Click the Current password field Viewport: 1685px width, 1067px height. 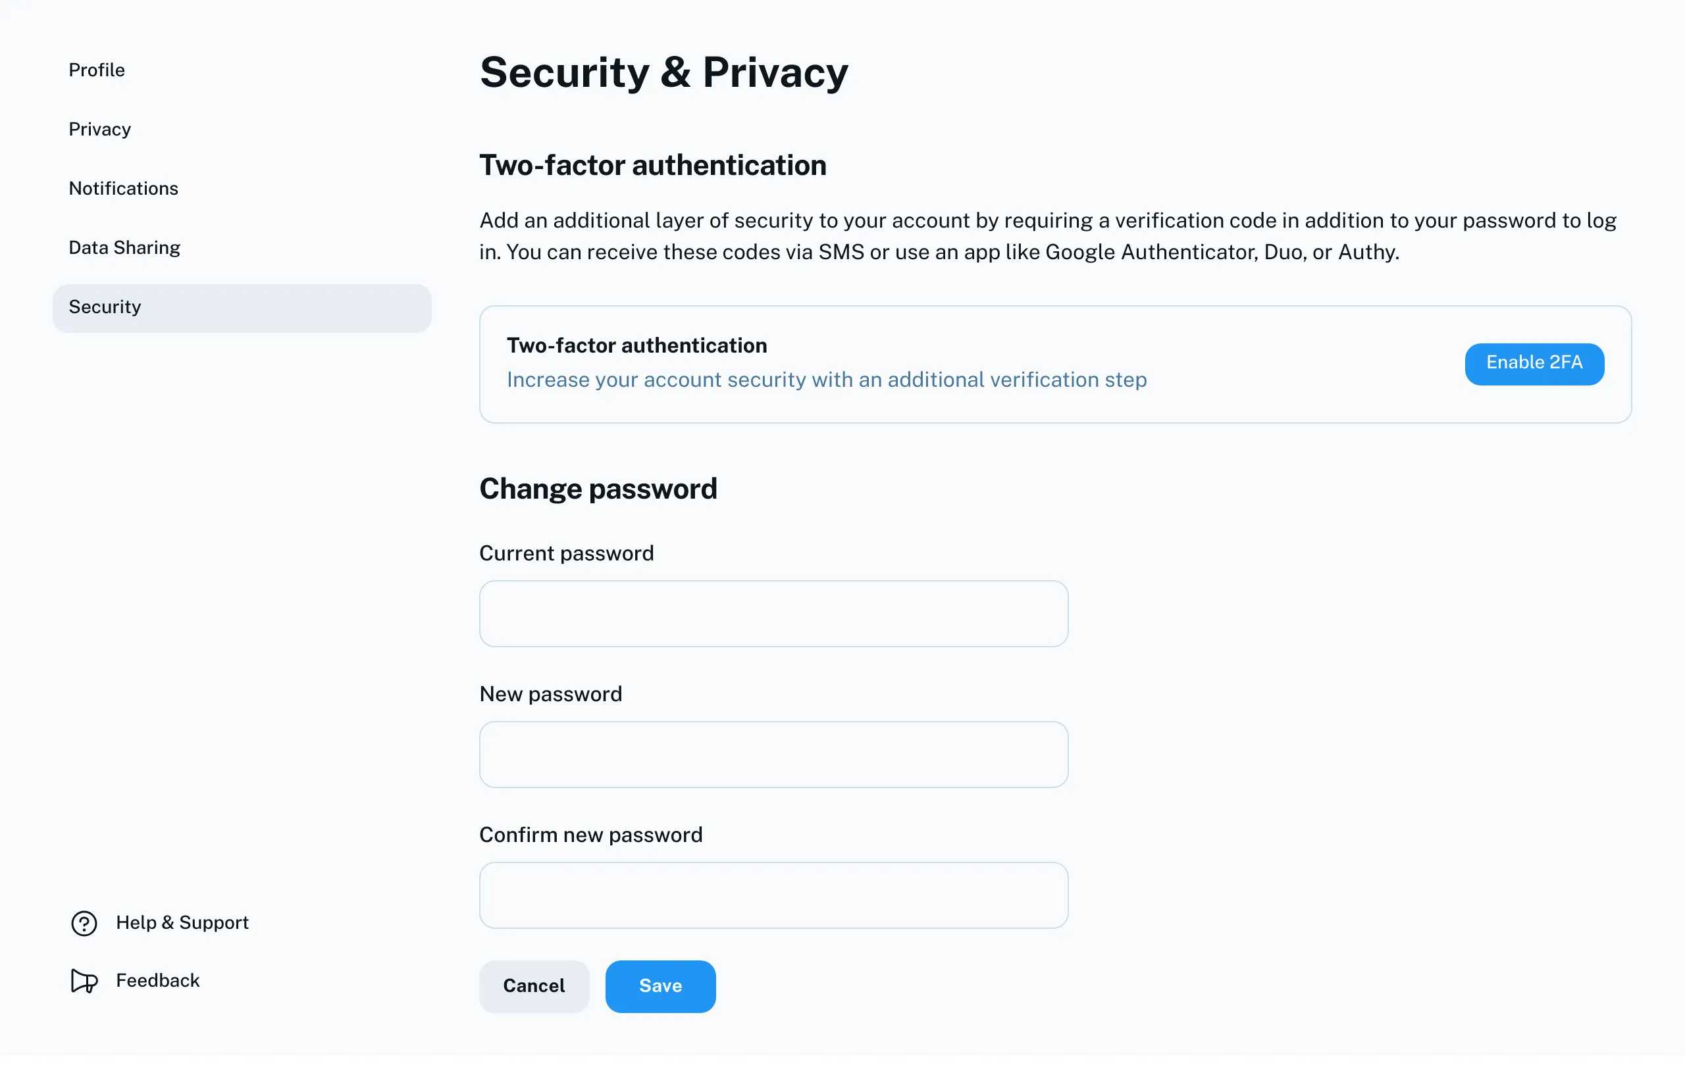pos(773,613)
